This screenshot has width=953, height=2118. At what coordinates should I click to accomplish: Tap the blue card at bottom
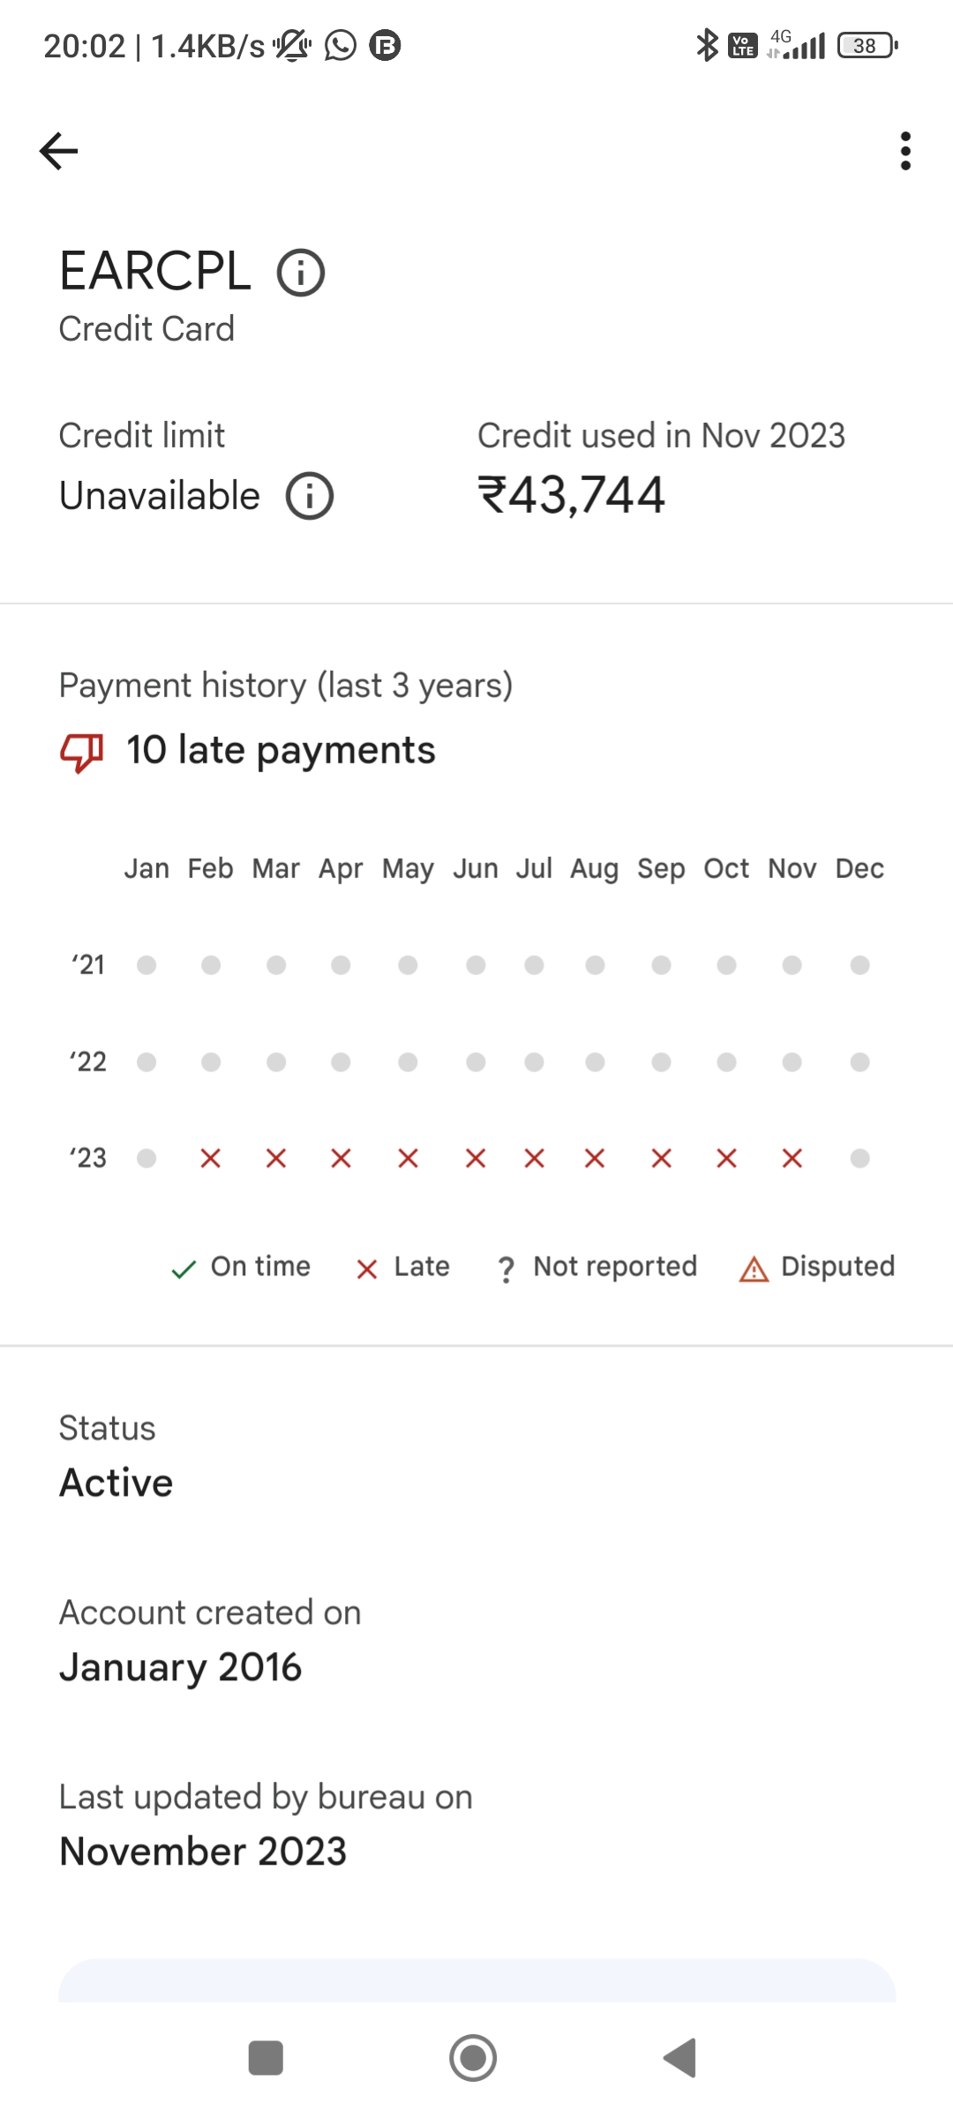point(476,1981)
